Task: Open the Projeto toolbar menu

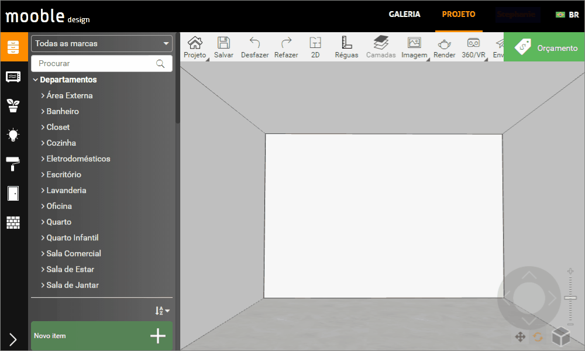Action: 195,47
